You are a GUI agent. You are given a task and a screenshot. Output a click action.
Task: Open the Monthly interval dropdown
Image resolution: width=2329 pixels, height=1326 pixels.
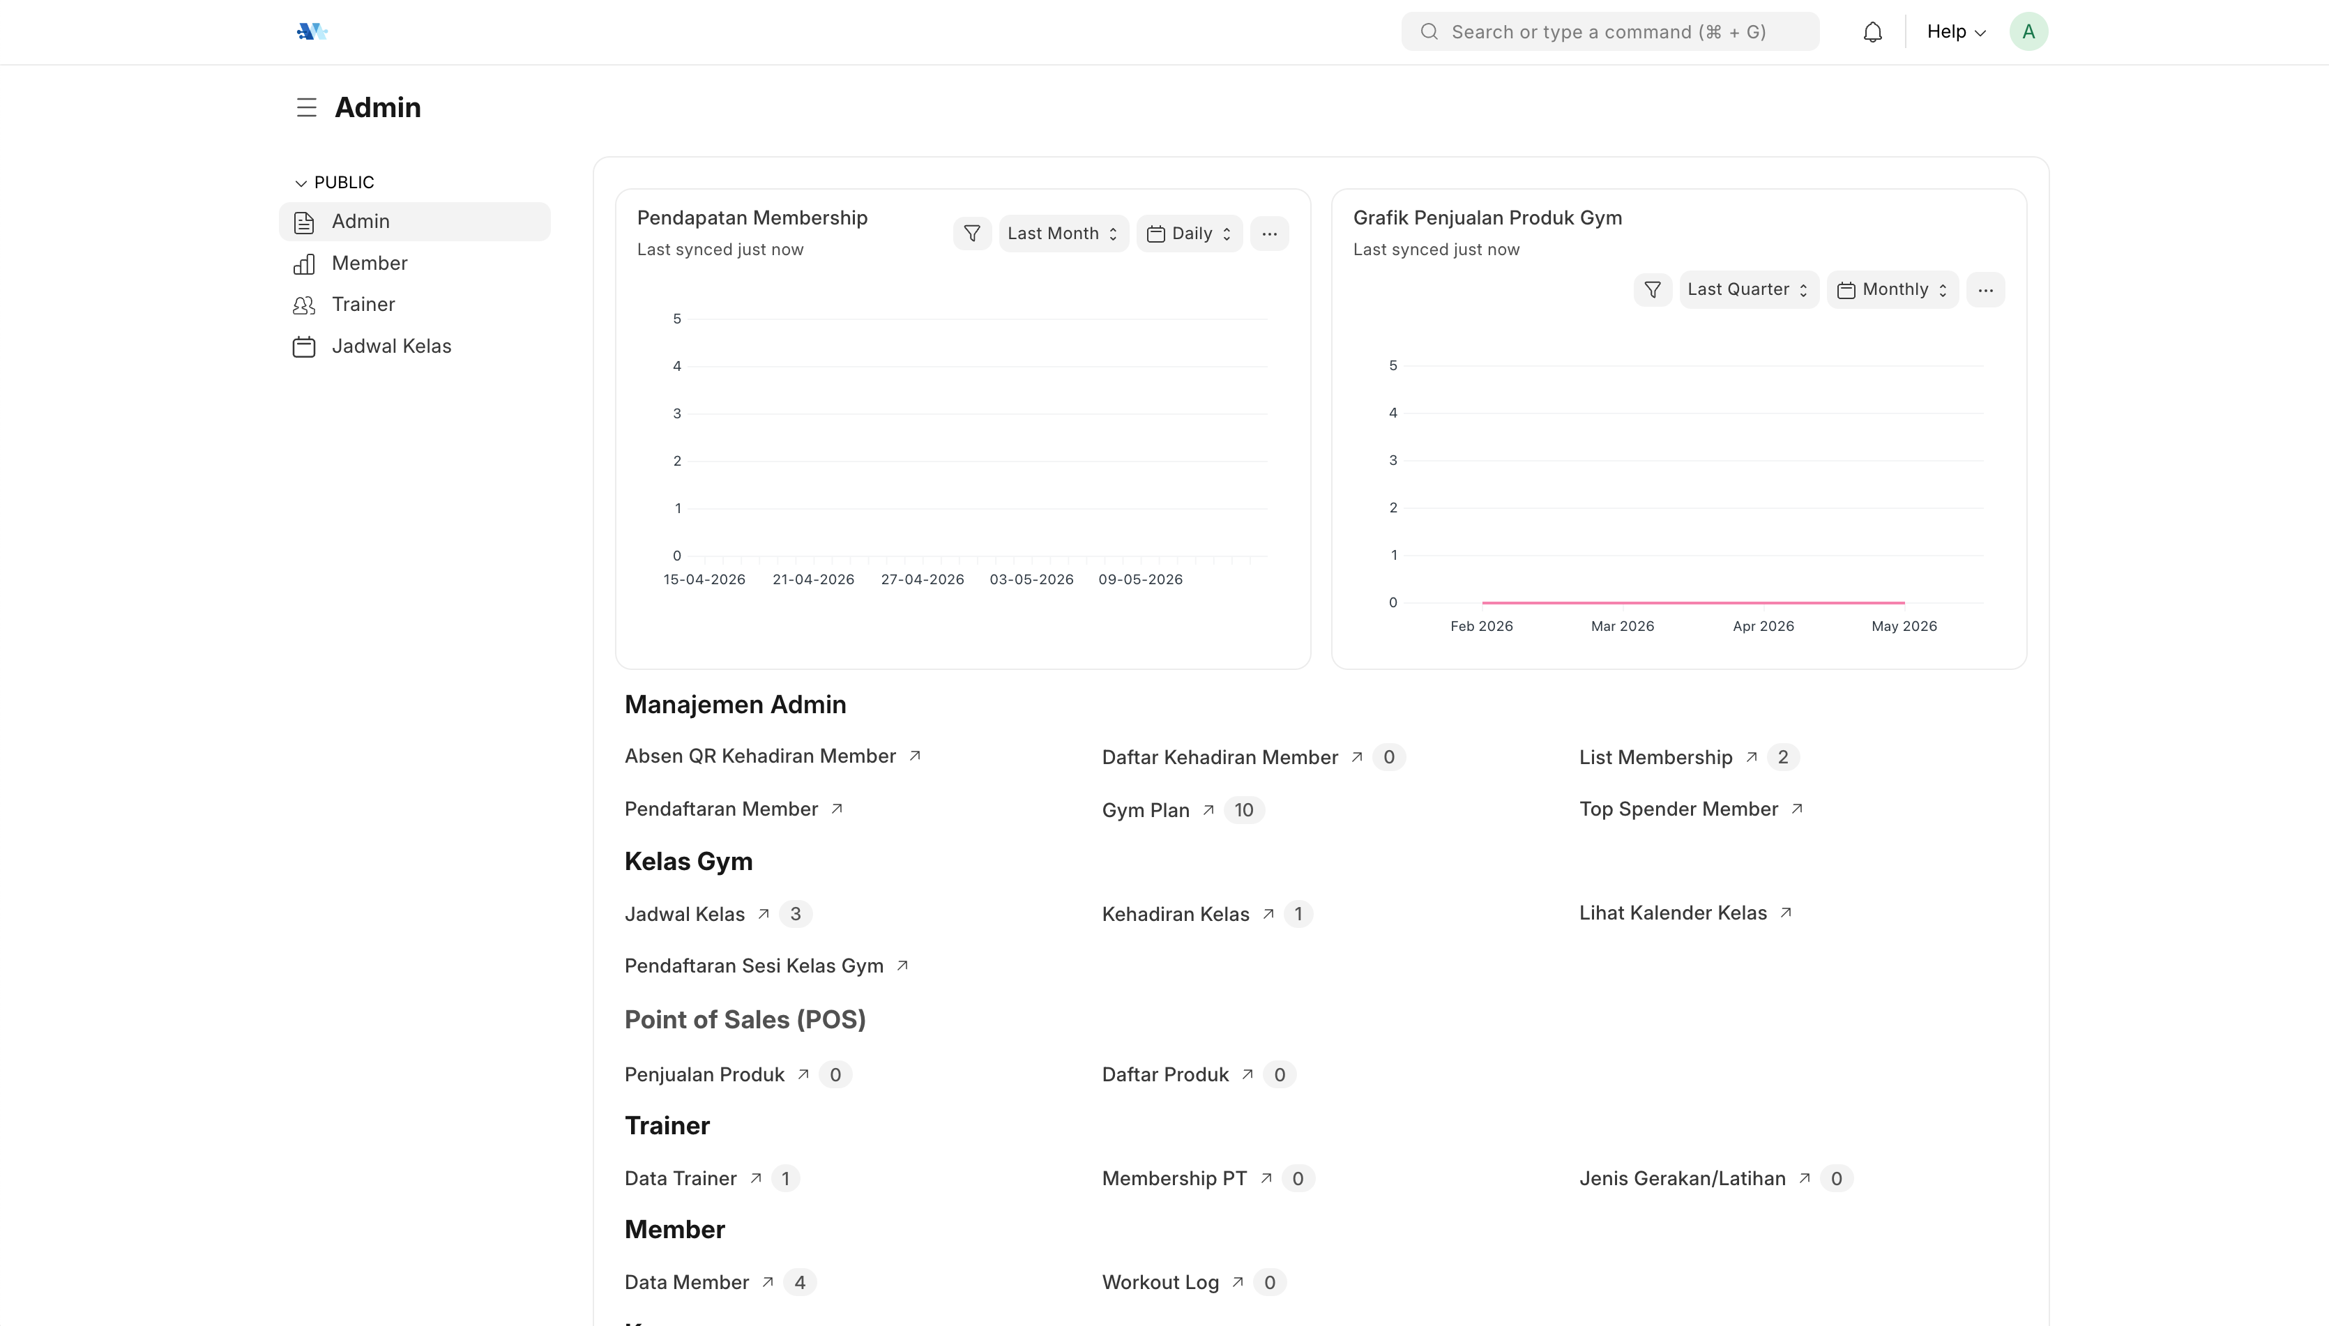click(x=1892, y=289)
